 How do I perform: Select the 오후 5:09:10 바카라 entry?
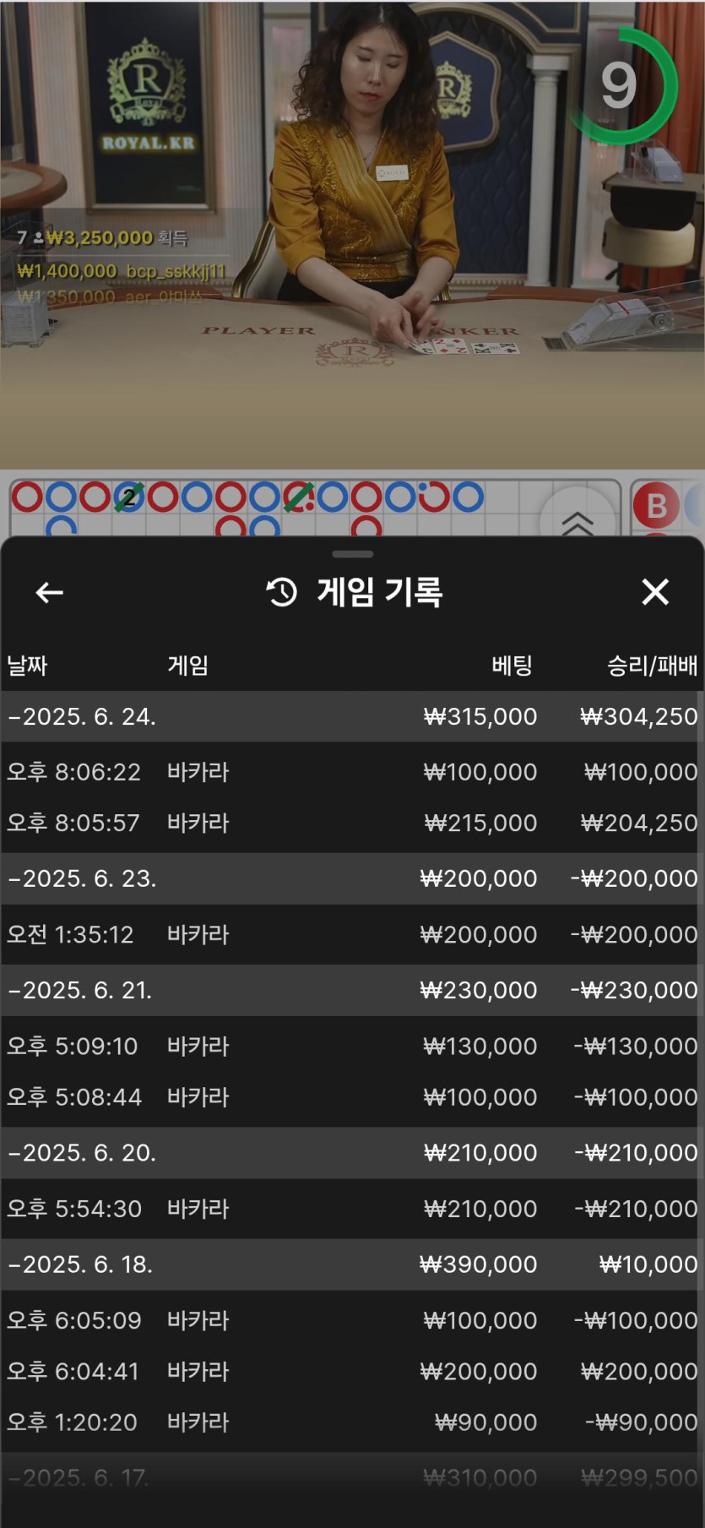pyautogui.click(x=352, y=1046)
